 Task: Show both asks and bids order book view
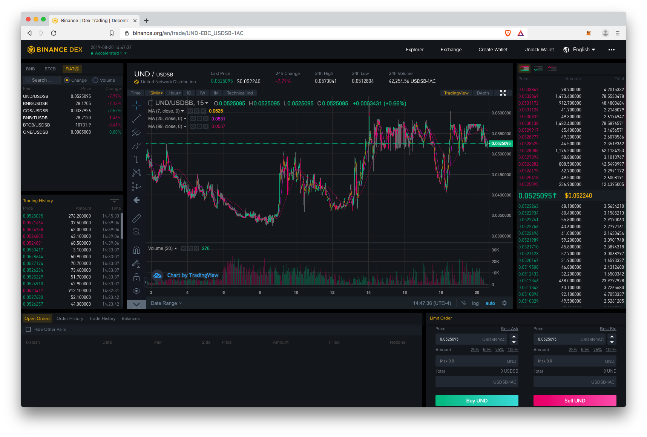point(524,69)
